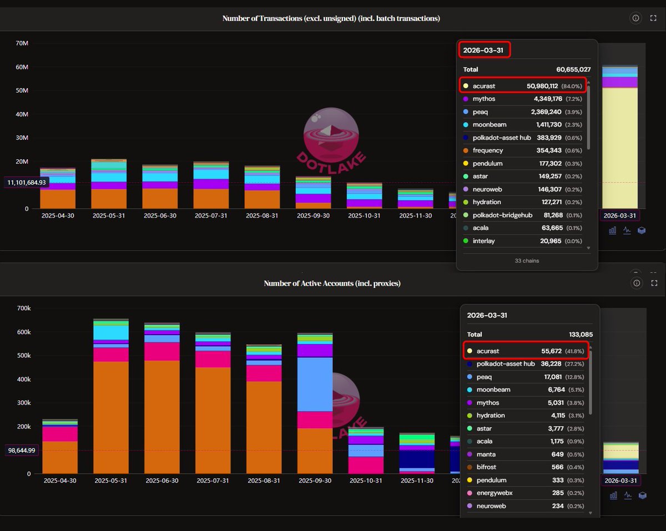This screenshot has height=531, width=666.
Task: Click 2026-03-31 bar in Transactions chart
Action: coord(620,137)
